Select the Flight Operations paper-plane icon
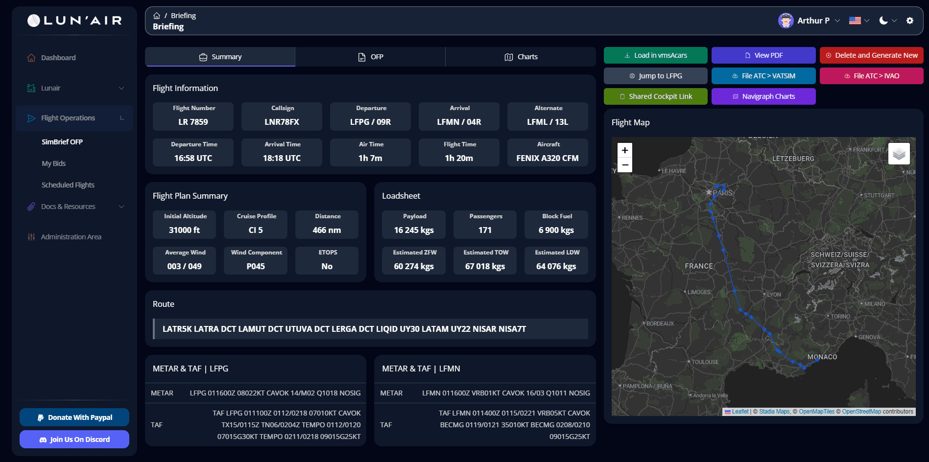The width and height of the screenshot is (929, 462). [30, 118]
